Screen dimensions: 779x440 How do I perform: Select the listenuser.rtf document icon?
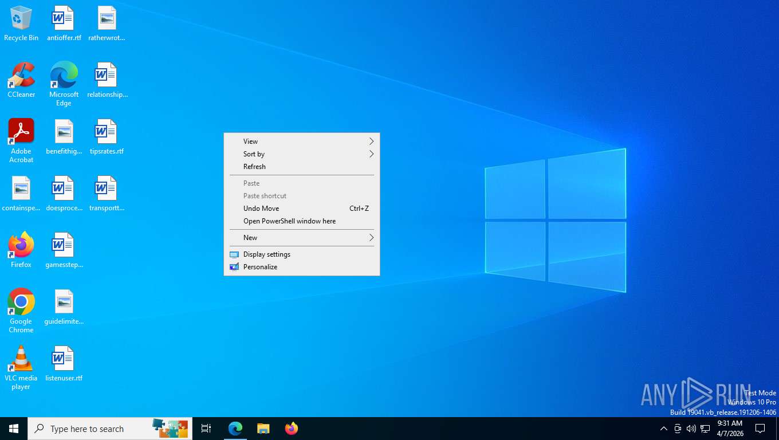pyautogui.click(x=64, y=364)
